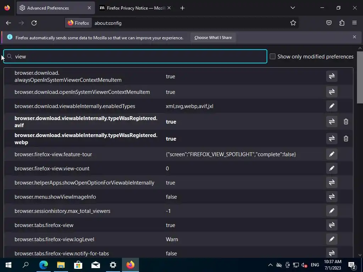This screenshot has width=363, height=272.
Task: Open Windows Start menu
Action: (x=9, y=265)
